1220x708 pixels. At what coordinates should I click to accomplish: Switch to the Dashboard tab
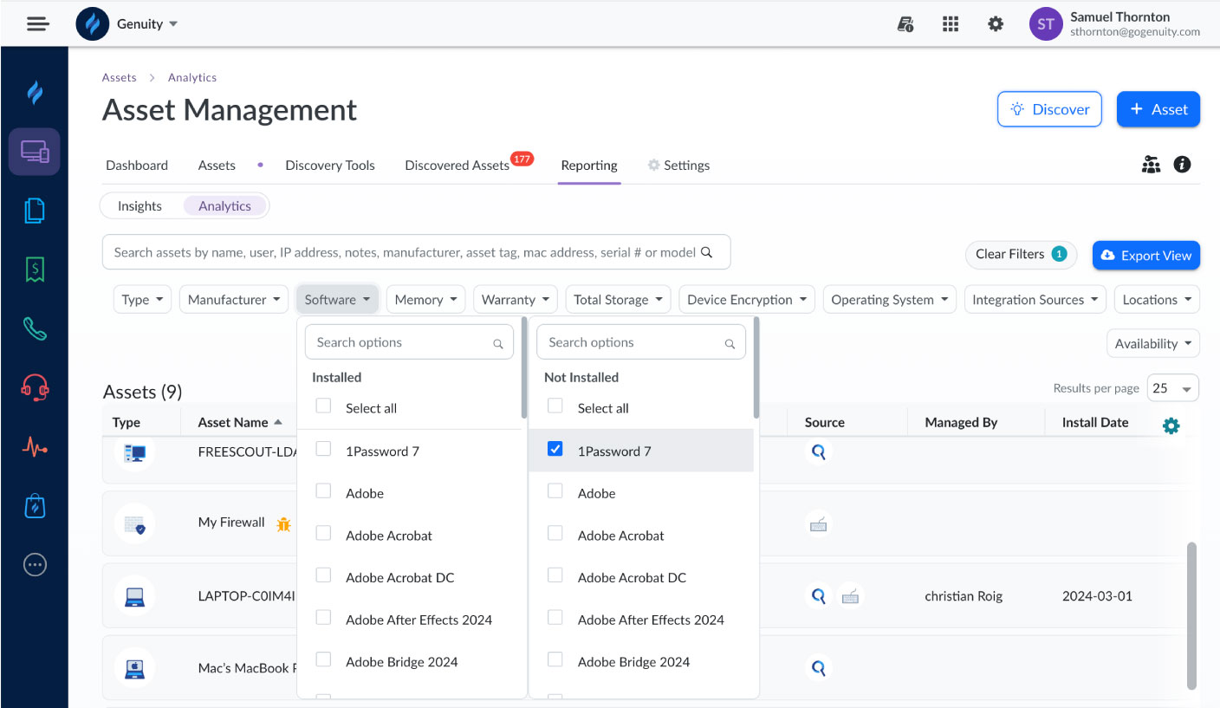[137, 165]
